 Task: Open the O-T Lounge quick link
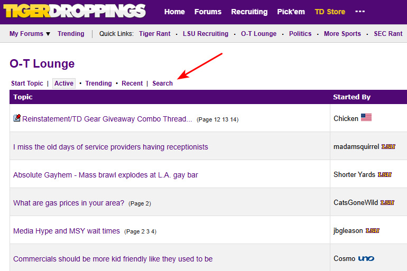coord(258,34)
